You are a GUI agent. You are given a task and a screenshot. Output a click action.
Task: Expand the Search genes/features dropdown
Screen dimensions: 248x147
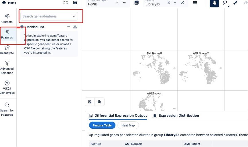point(74,16)
